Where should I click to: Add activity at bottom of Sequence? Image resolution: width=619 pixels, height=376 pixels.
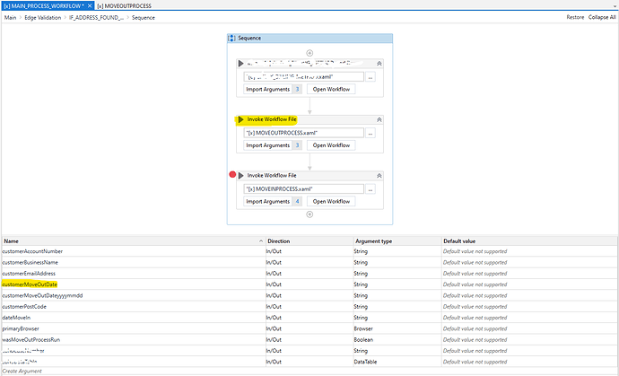309,214
